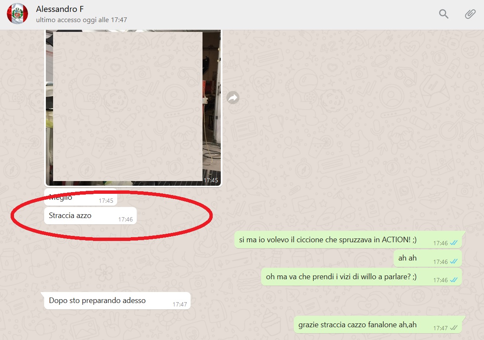The height and width of the screenshot is (340, 484).
Task: Click read ticks on 'grazie straccia' message
Action: pyautogui.click(x=454, y=328)
